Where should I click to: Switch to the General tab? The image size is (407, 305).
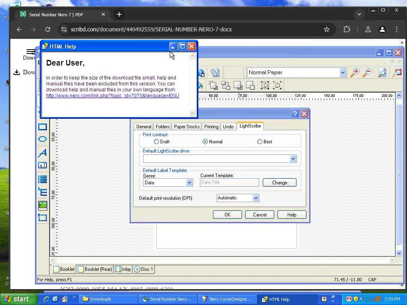[x=143, y=127]
